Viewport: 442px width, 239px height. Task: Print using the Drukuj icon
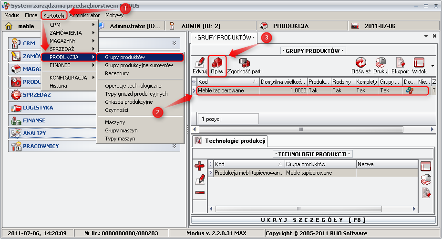point(381,65)
